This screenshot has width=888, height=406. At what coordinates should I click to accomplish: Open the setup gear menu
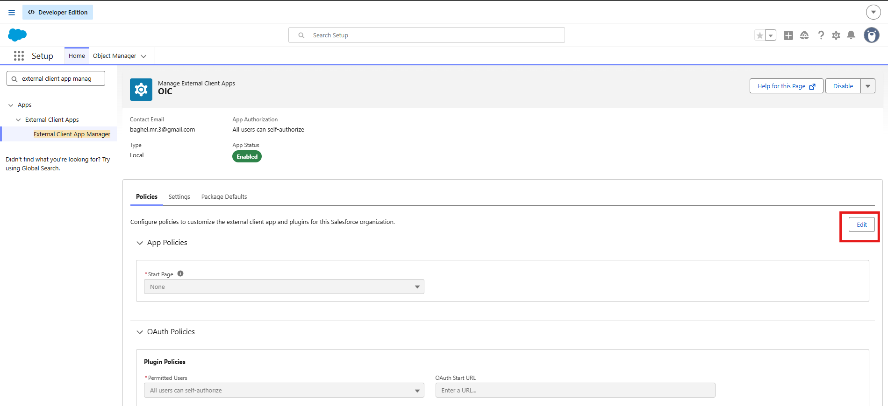(x=836, y=35)
